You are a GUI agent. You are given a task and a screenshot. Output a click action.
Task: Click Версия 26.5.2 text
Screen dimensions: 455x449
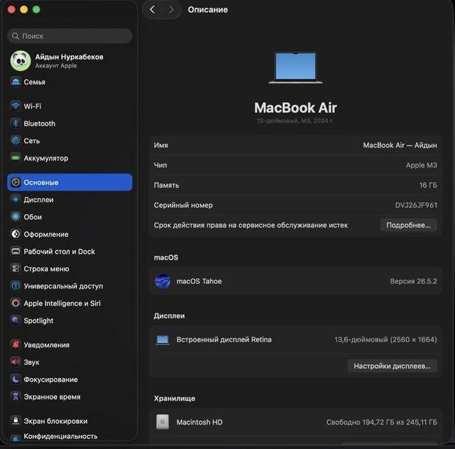413,281
